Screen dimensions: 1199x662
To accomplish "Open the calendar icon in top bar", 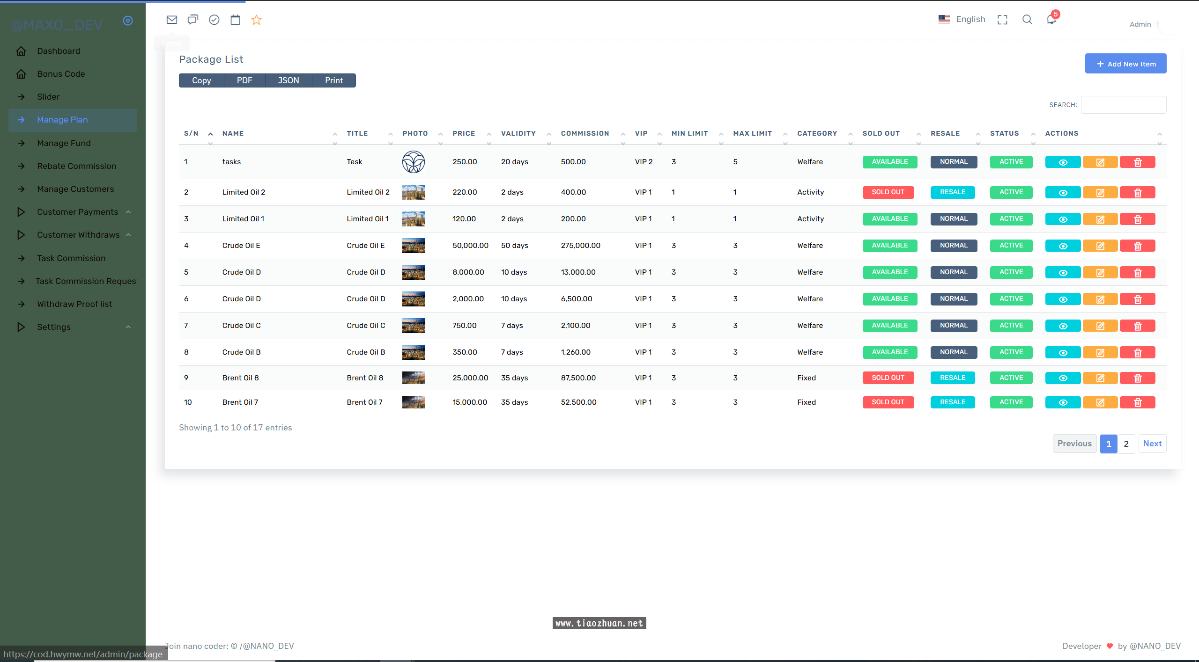I will coord(235,20).
